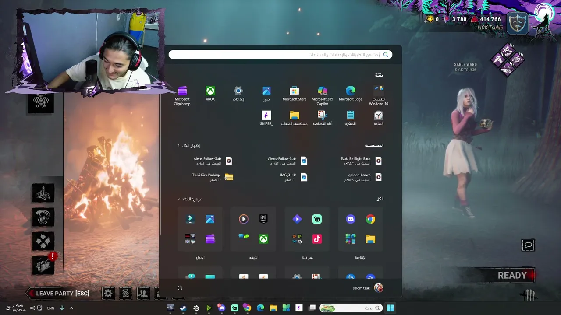Open the game settings gear icon

click(x=108, y=293)
